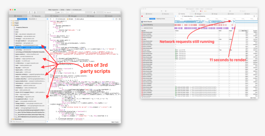Timeline Recording 1 path bar item

coord(188,16)
